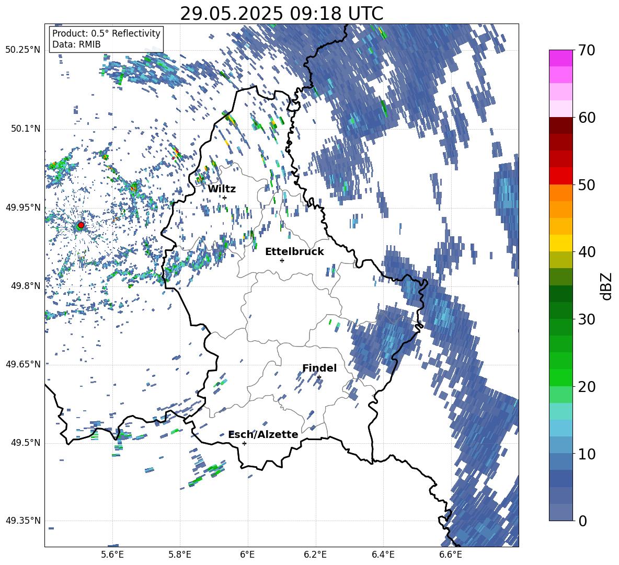Click the 6°E longitude label
619x565 pixels.
247,555
